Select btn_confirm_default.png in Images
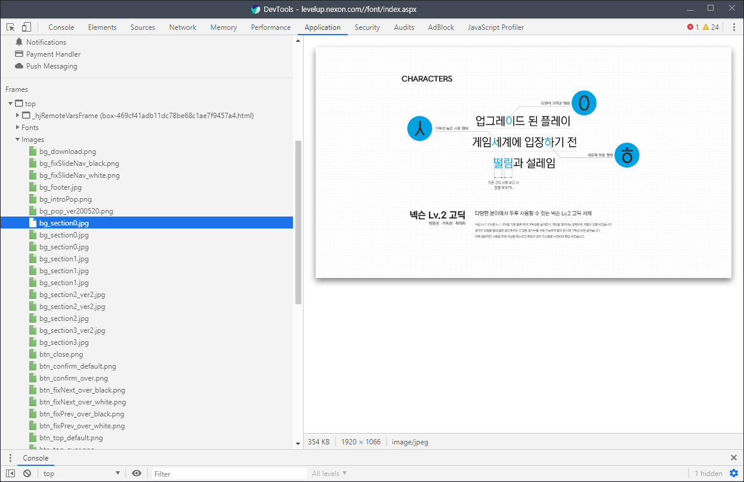Image resolution: width=744 pixels, height=482 pixels. (x=78, y=366)
